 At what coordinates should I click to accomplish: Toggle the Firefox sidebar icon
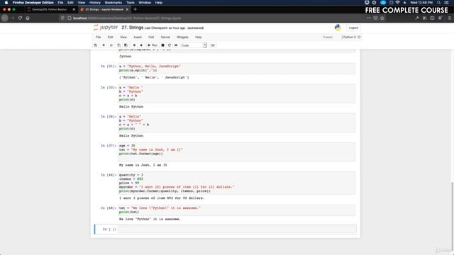[x=432, y=18]
